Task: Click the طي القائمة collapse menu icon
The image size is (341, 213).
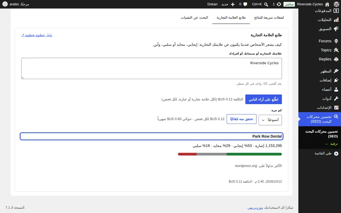Action: click(336, 153)
